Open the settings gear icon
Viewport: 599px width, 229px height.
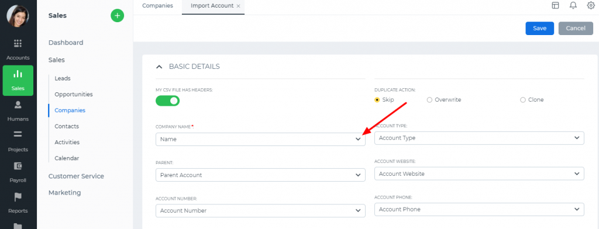[591, 5]
